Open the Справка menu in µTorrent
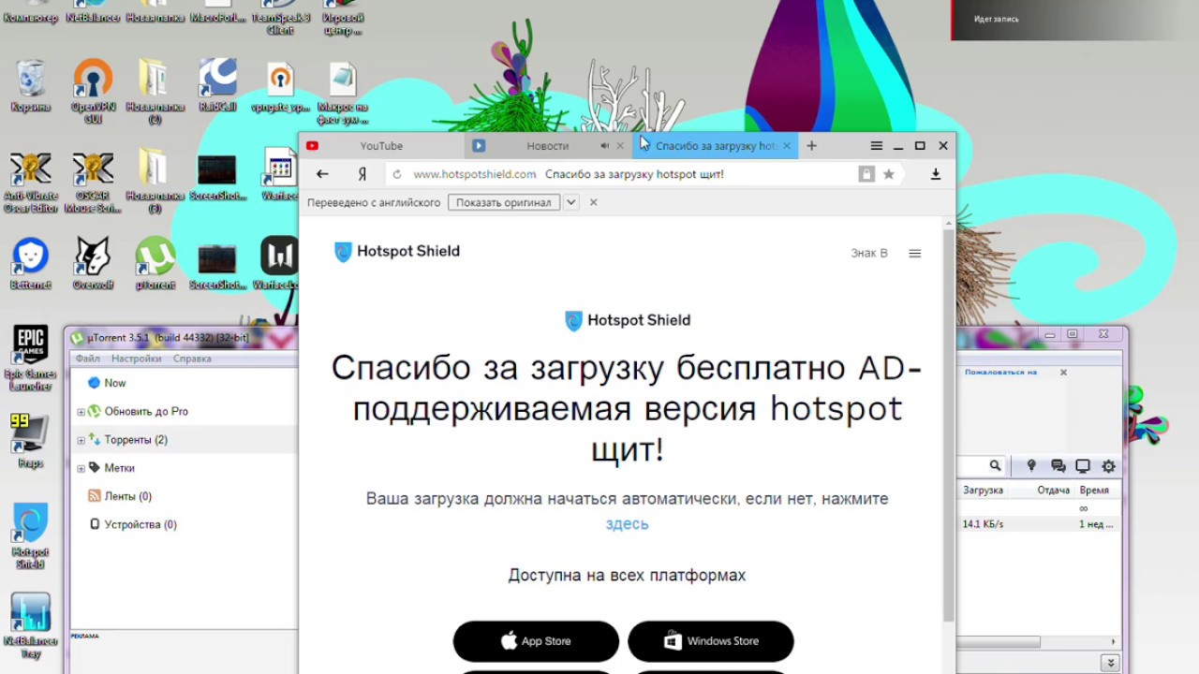The image size is (1199, 674). (x=192, y=359)
